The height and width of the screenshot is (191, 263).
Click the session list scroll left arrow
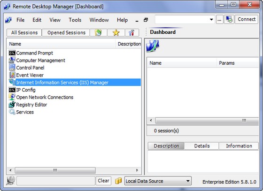click(10, 170)
